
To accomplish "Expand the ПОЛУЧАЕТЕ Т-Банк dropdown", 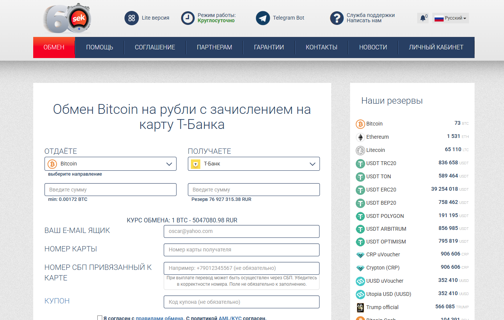I will [x=254, y=164].
